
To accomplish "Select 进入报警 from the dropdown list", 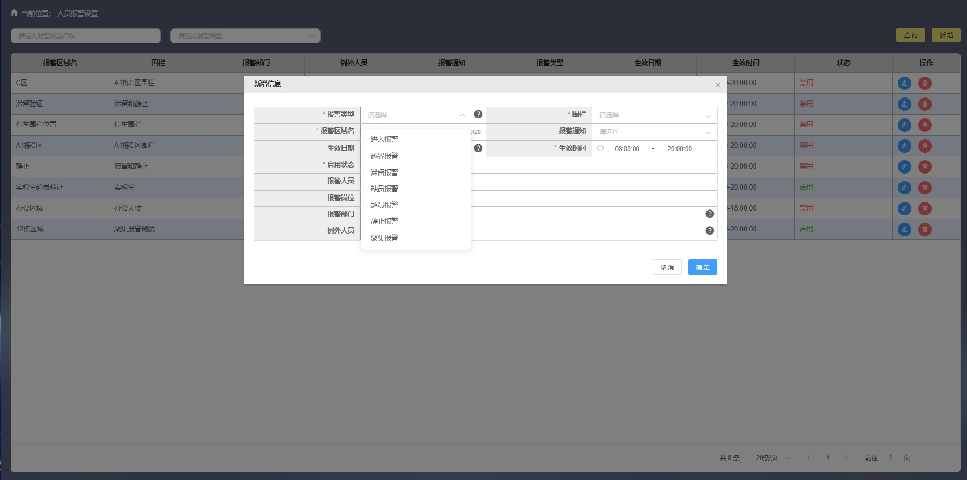I will click(384, 139).
